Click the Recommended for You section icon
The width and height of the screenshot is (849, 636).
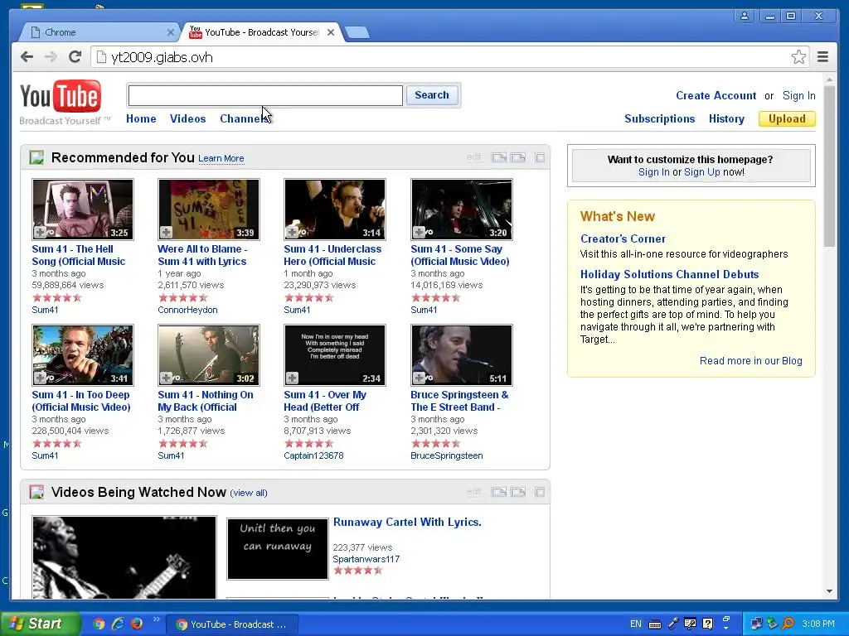tap(36, 157)
